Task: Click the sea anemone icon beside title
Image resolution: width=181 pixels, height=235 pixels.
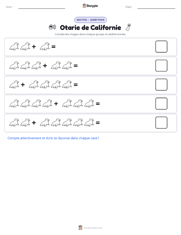Action: [x=128, y=27]
